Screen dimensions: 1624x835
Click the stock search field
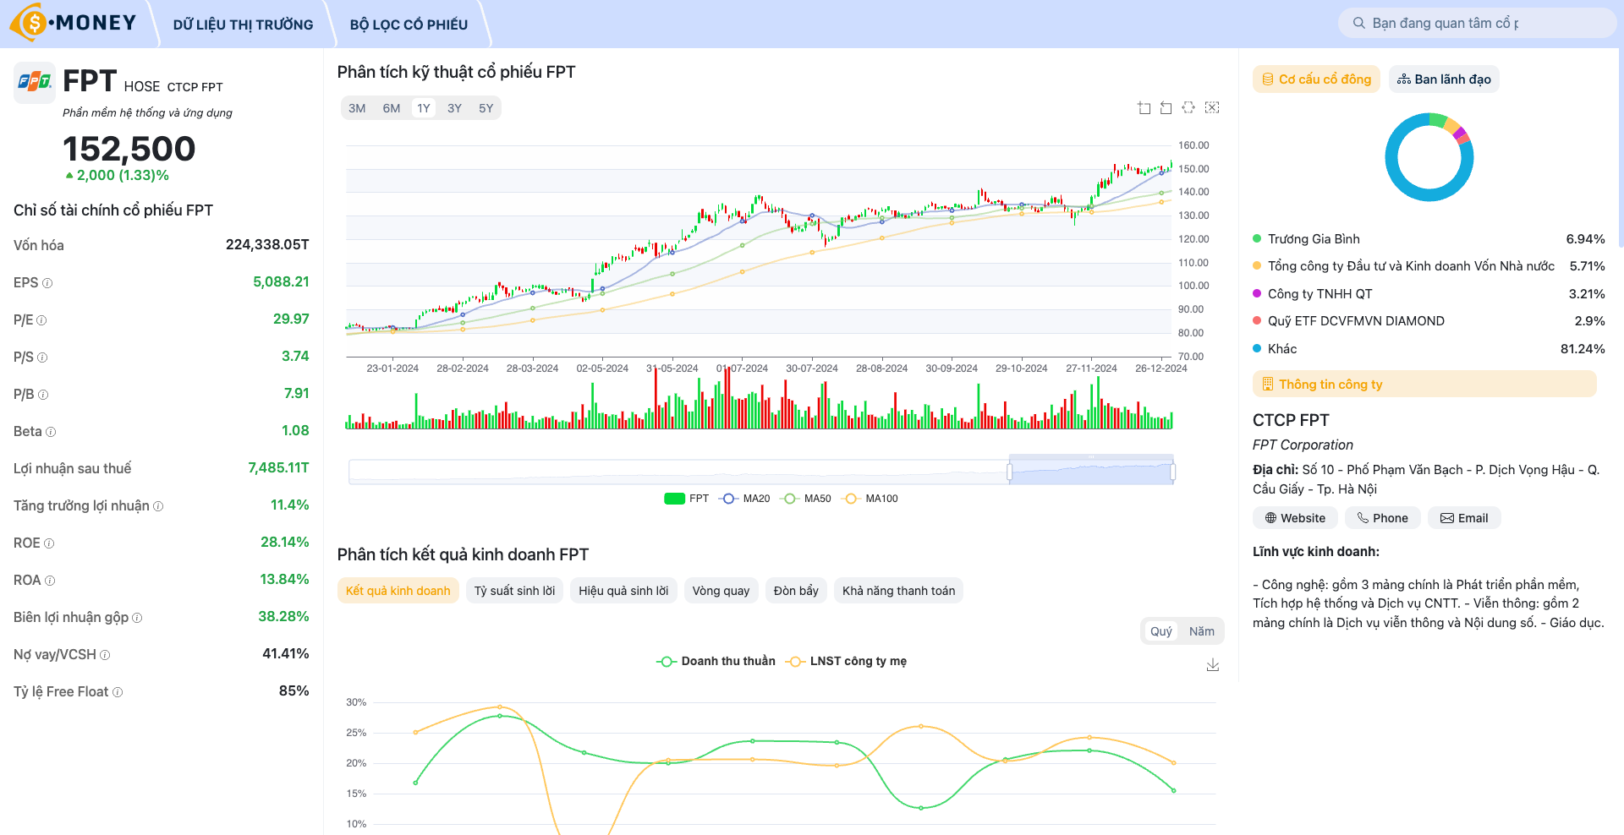(x=1480, y=23)
